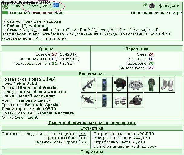Screen dimensions: 184x155
Task: Click the Вооружение section header
Action: (92, 74)
